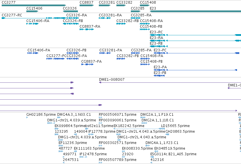The height and width of the screenshot is (164, 241).
Task: Select the CG15406-RA transcript glyph
Action: (33, 24)
